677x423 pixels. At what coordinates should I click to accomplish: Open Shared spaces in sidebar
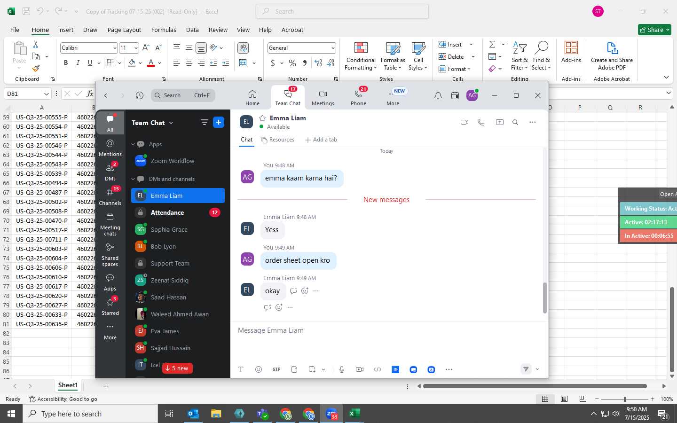tap(110, 255)
